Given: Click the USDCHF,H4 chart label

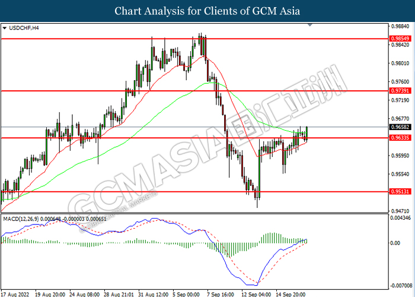Looking at the screenshot, I should 24,28.
